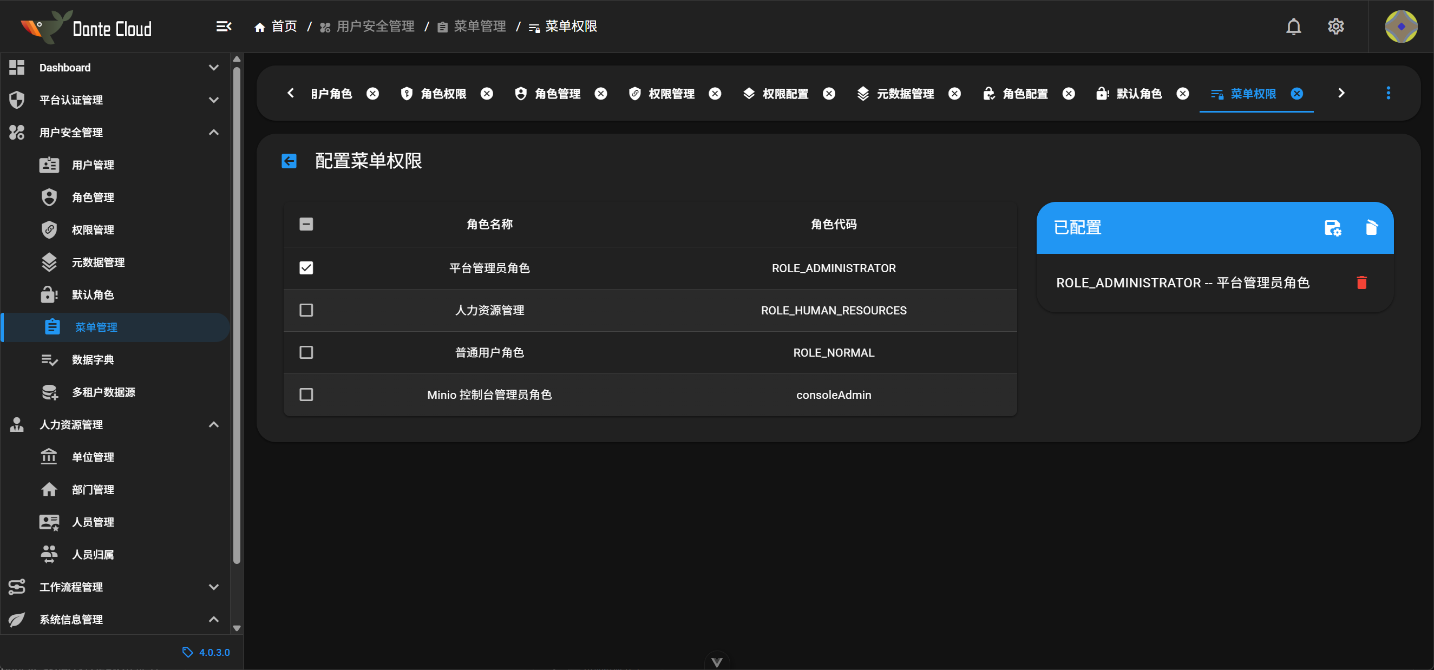Viewport: 1434px width, 670px height.
Task: Open 数据字典 from the sidebar
Action: 93,359
